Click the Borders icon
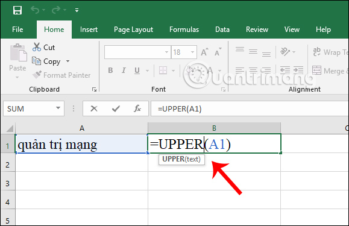This screenshot has width=349, height=226. [x=163, y=71]
